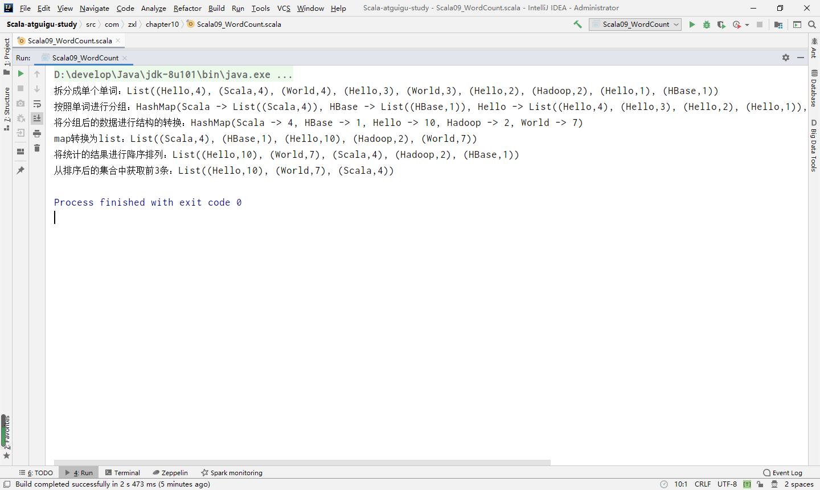
Task: Open the 6: TODO tool window
Action: click(x=36, y=473)
